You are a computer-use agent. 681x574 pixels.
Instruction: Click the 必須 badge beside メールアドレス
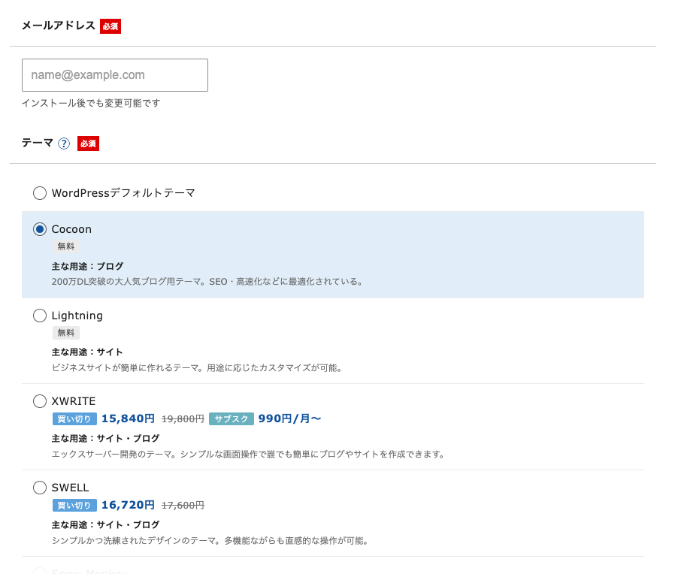pyautogui.click(x=110, y=26)
